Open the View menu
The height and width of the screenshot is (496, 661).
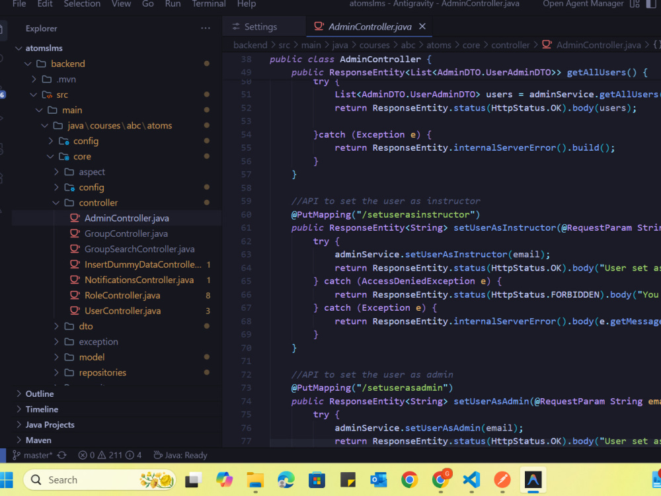[121, 4]
